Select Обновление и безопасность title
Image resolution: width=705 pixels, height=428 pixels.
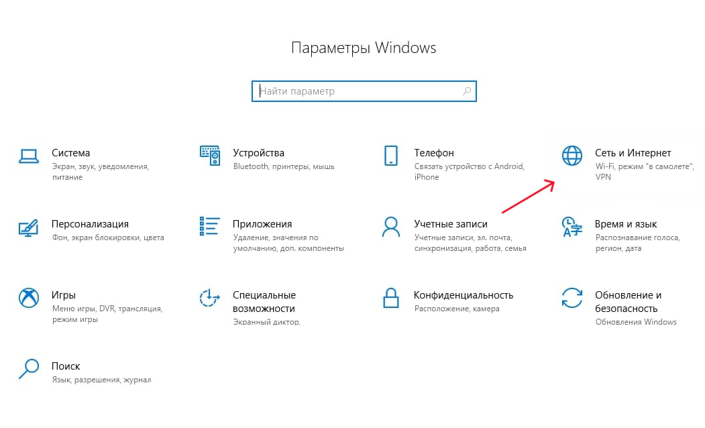[x=628, y=302]
